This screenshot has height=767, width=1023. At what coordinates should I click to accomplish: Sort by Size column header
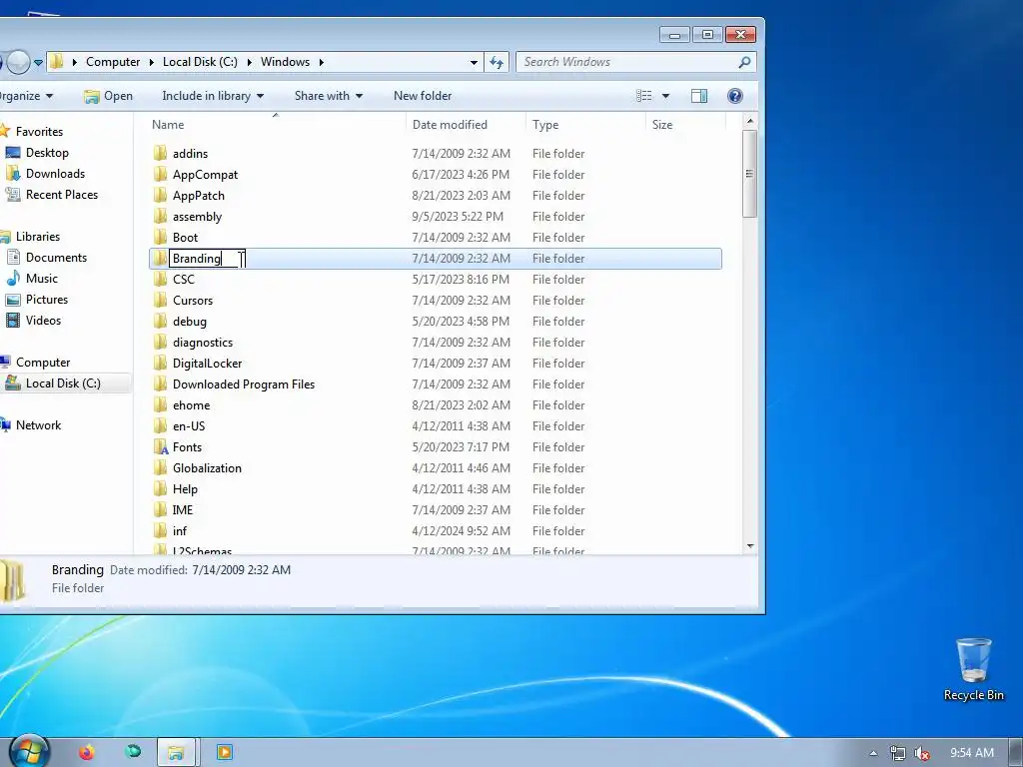pyautogui.click(x=662, y=125)
